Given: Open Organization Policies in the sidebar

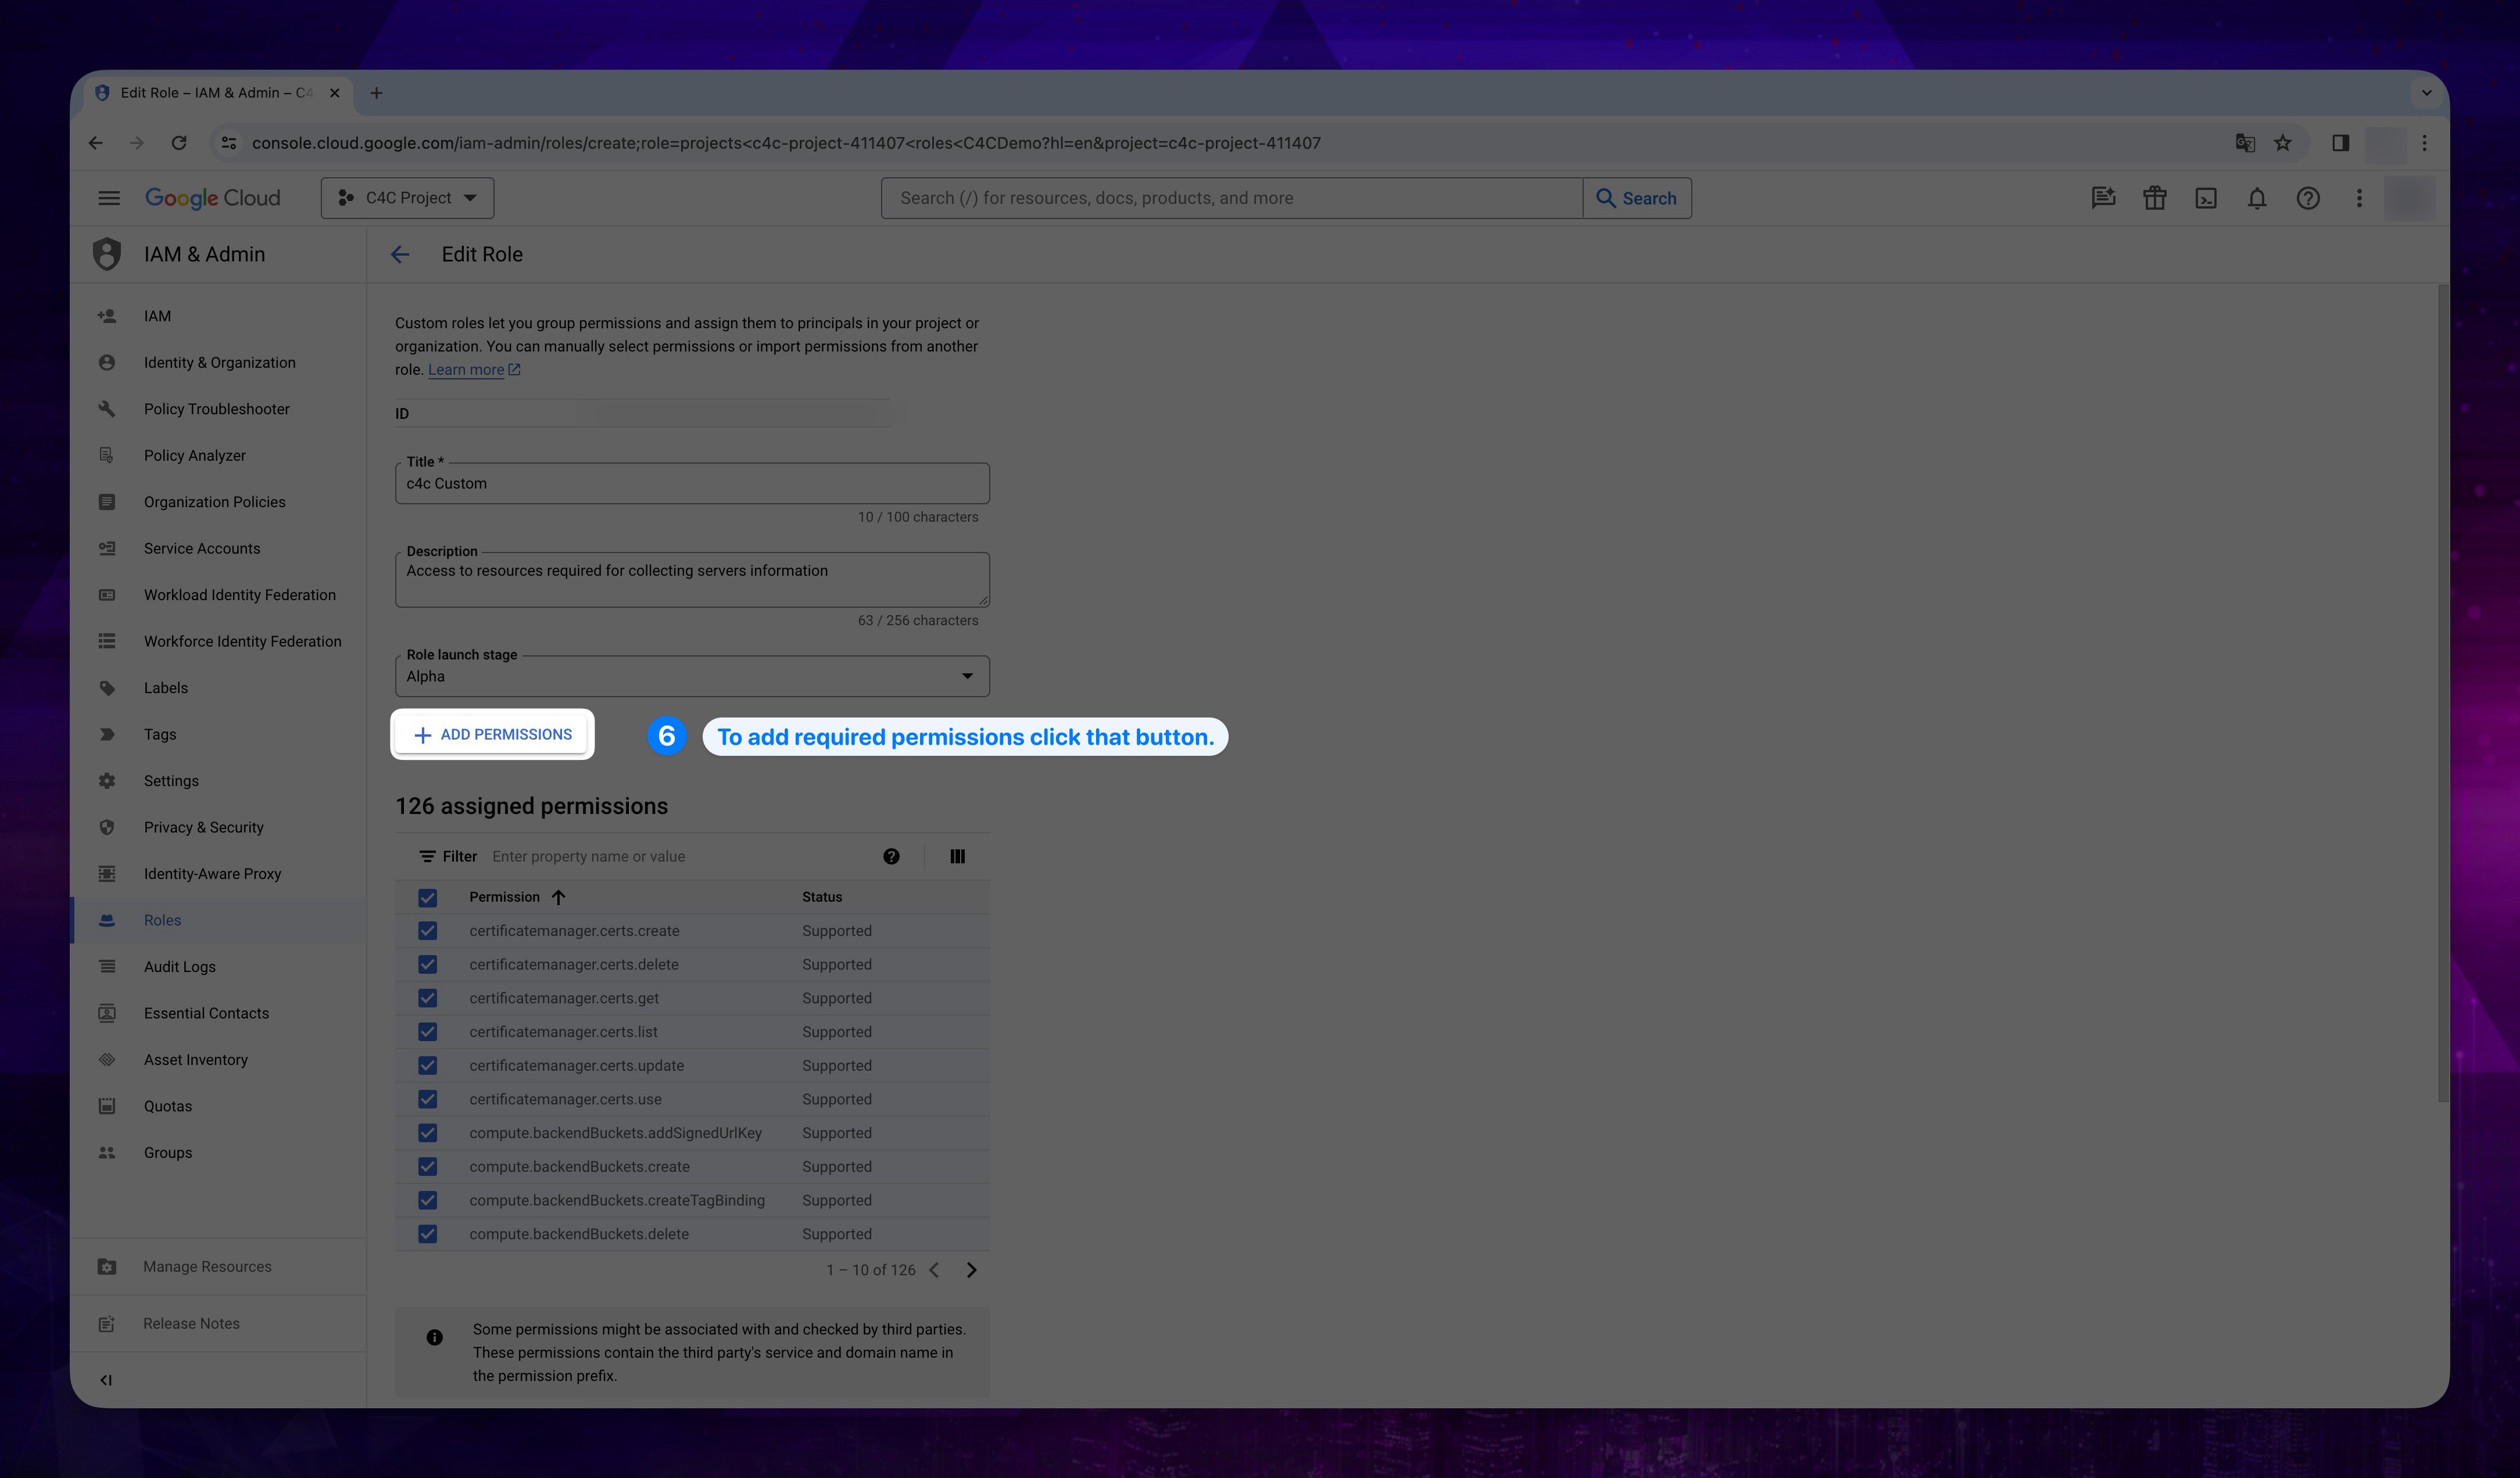Looking at the screenshot, I should tap(218, 501).
